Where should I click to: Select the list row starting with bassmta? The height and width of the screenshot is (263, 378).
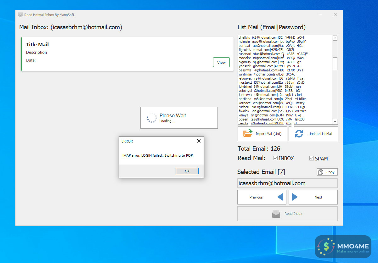tap(285, 70)
